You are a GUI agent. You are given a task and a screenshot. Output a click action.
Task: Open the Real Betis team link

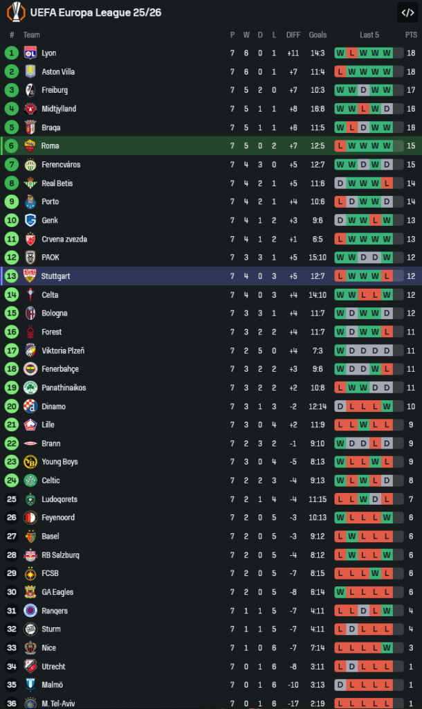pos(57,183)
